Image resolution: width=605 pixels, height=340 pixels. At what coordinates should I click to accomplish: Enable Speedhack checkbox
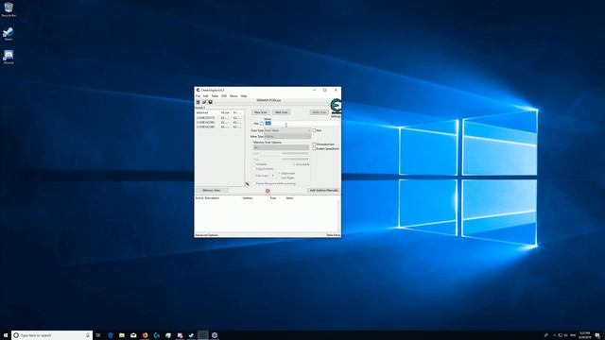point(314,148)
